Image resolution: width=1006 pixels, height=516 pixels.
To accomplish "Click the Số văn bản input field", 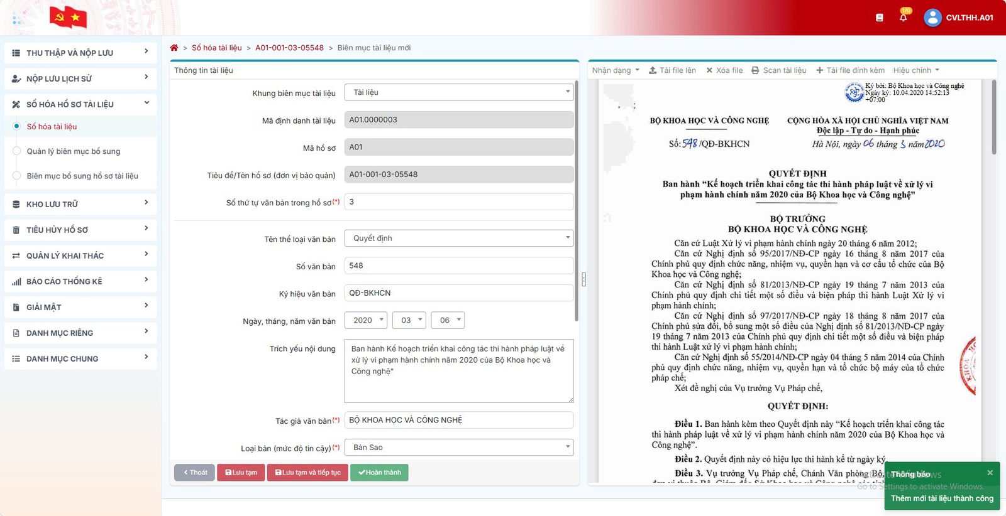I will point(459,266).
